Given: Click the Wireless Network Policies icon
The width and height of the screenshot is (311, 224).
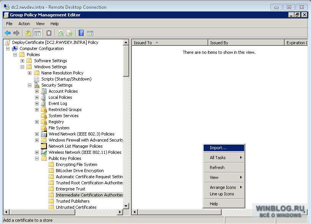Looking at the screenshot, I should click(x=44, y=152).
